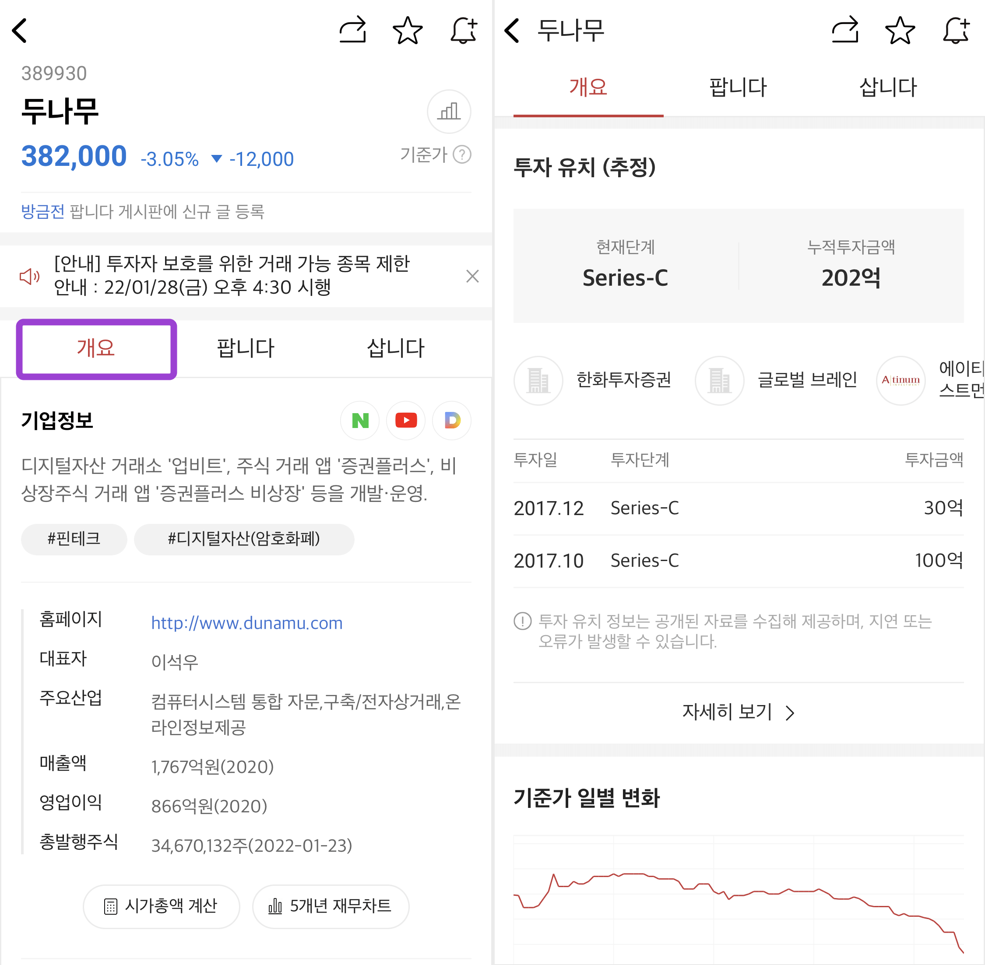The height and width of the screenshot is (965, 985).
Task: Switch to the 삽니다 tab on right screen
Action: [x=888, y=87]
